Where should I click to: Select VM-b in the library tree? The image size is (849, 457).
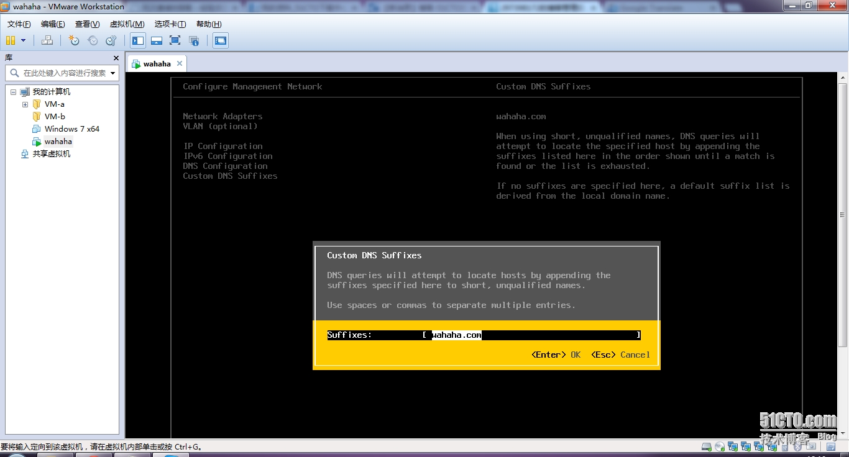point(55,117)
